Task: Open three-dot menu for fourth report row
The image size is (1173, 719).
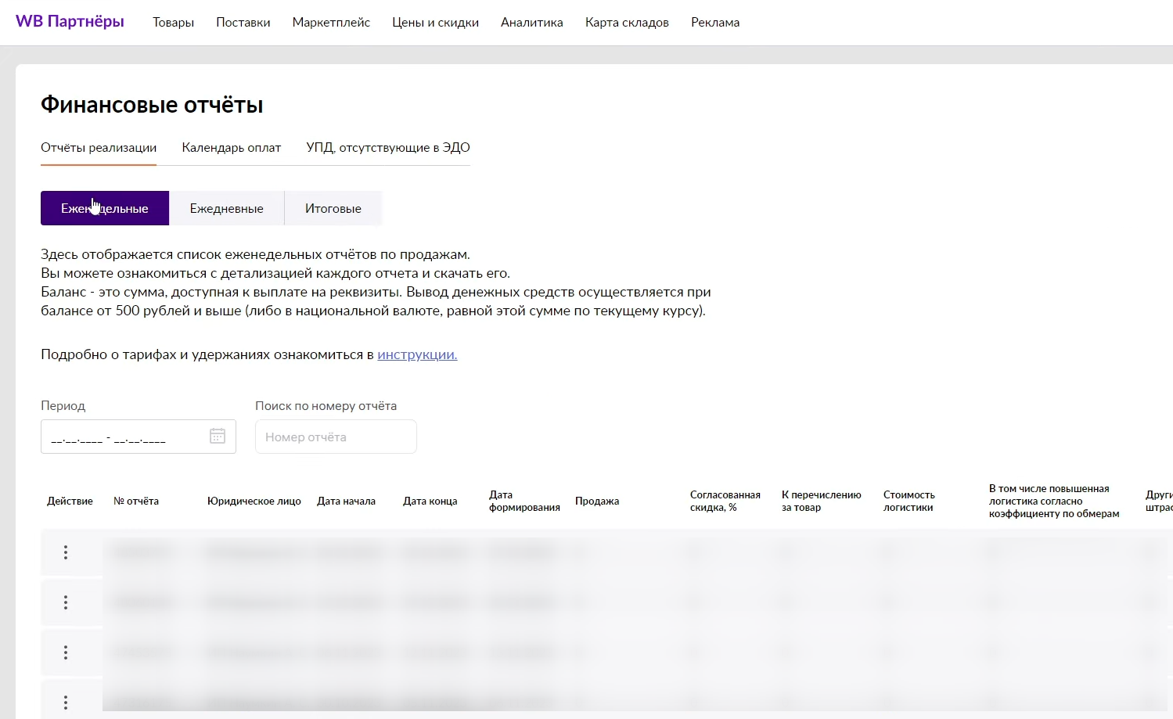Action: click(x=66, y=703)
